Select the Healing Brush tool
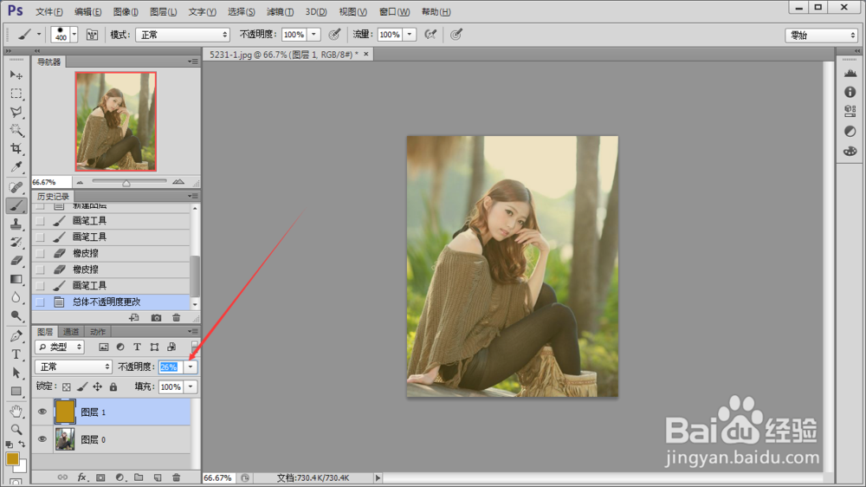Viewport: 866px width, 487px height. click(16, 187)
